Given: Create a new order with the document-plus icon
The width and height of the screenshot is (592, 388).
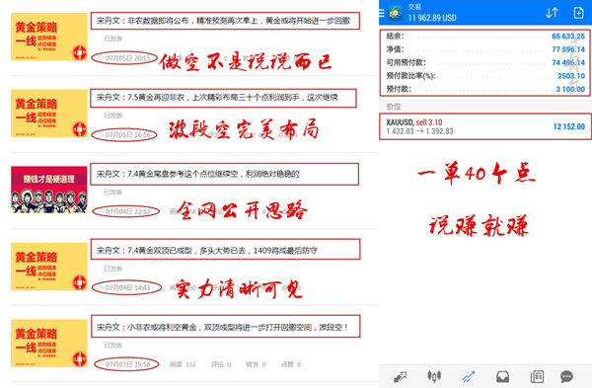Looking at the screenshot, I should coord(578,13).
